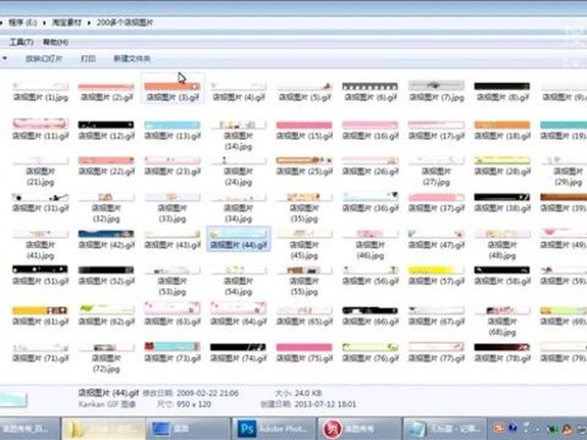
Task: Select the 店招图片 (73).gif teal icon
Action: tap(172, 346)
